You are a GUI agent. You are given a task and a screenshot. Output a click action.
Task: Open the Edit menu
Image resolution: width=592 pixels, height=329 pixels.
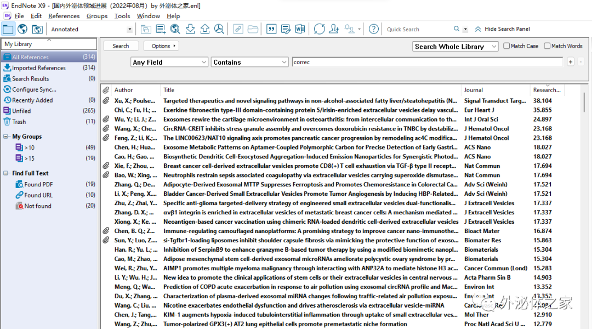coord(36,16)
